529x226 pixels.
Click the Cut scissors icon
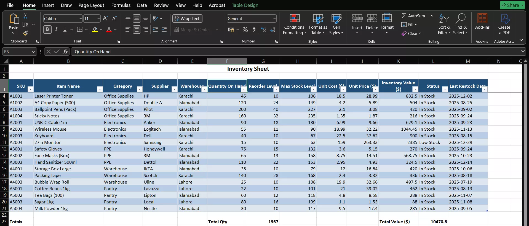coord(25,16)
